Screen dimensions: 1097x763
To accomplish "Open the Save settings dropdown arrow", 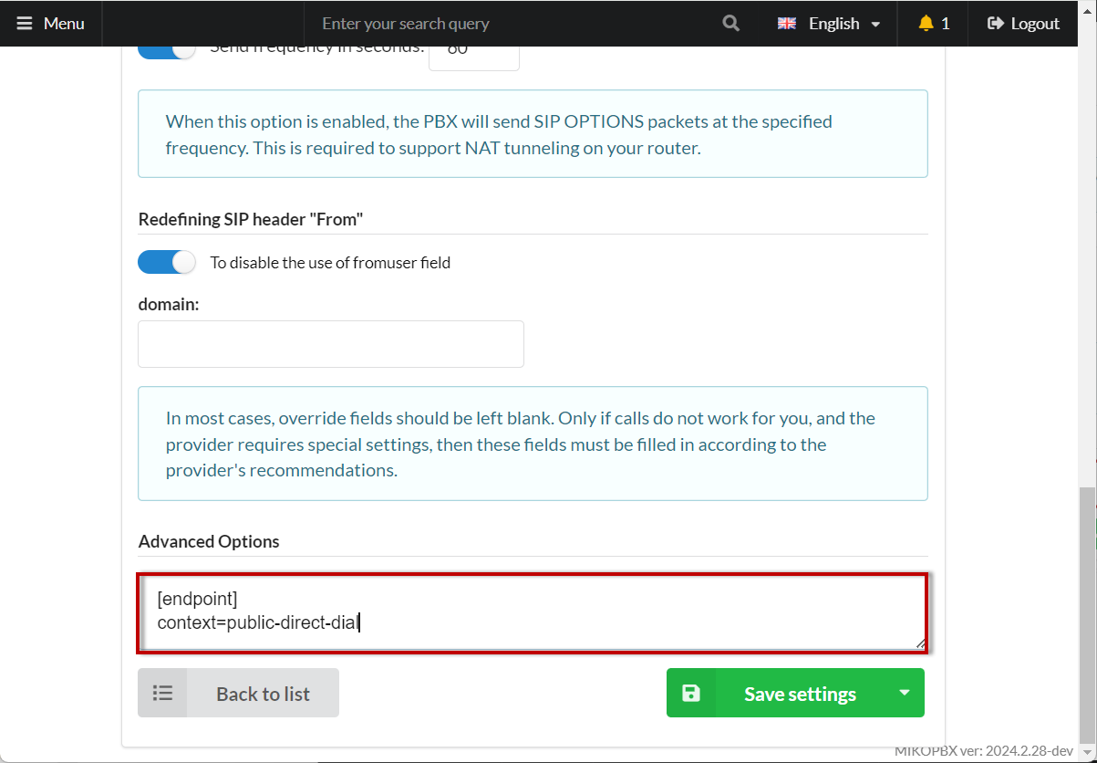I will pos(904,693).
